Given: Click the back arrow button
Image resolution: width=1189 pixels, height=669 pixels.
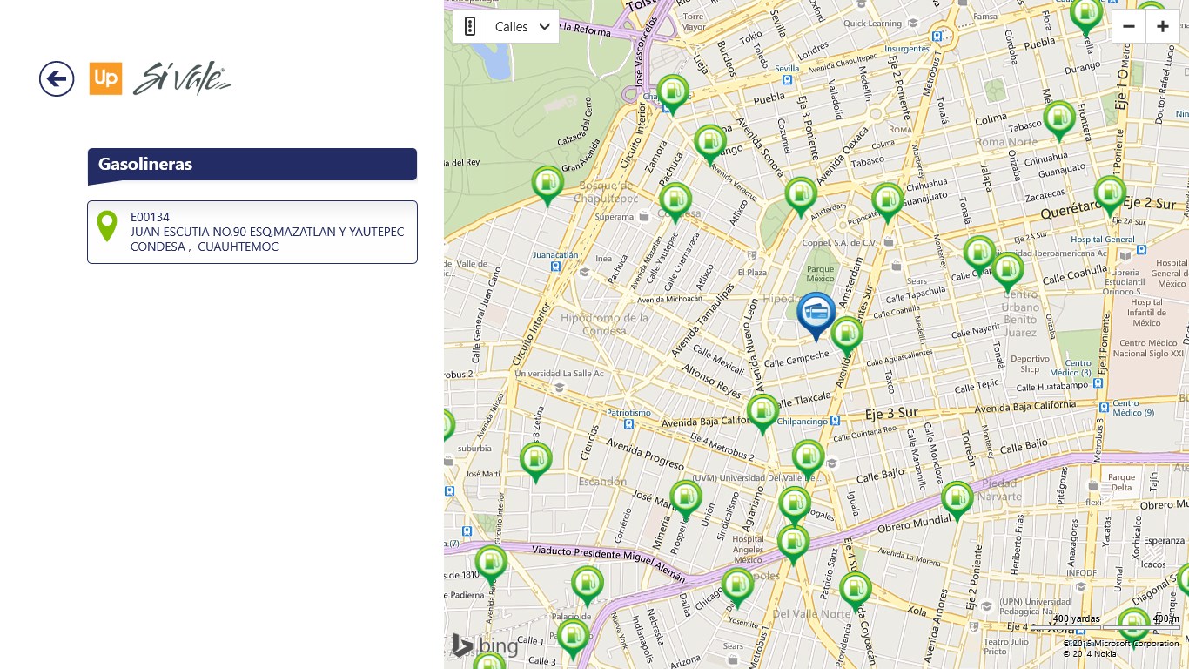Looking at the screenshot, I should [57, 79].
